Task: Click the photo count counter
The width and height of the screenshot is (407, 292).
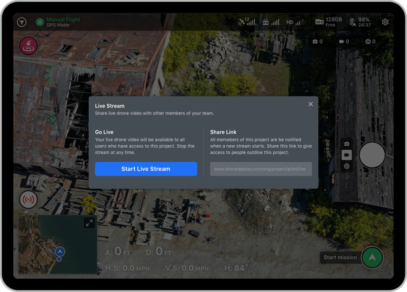Action: pos(318,41)
